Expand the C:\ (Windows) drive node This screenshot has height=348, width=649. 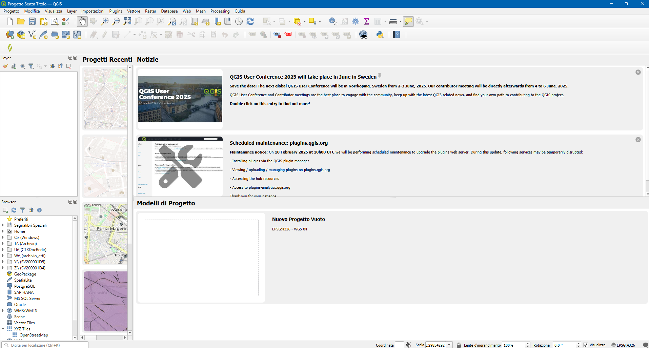[x=3, y=238]
